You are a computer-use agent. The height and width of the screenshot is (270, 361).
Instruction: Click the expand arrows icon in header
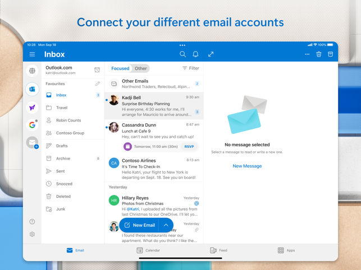coord(211,54)
